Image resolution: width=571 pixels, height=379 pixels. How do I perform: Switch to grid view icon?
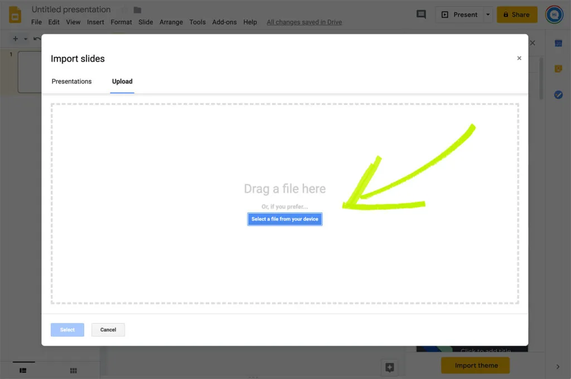[73, 371]
